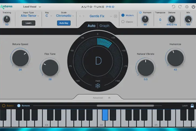Click the Formant knob
Image resolution: width=196 pixels, height=131 pixels.
[x=145, y=19]
